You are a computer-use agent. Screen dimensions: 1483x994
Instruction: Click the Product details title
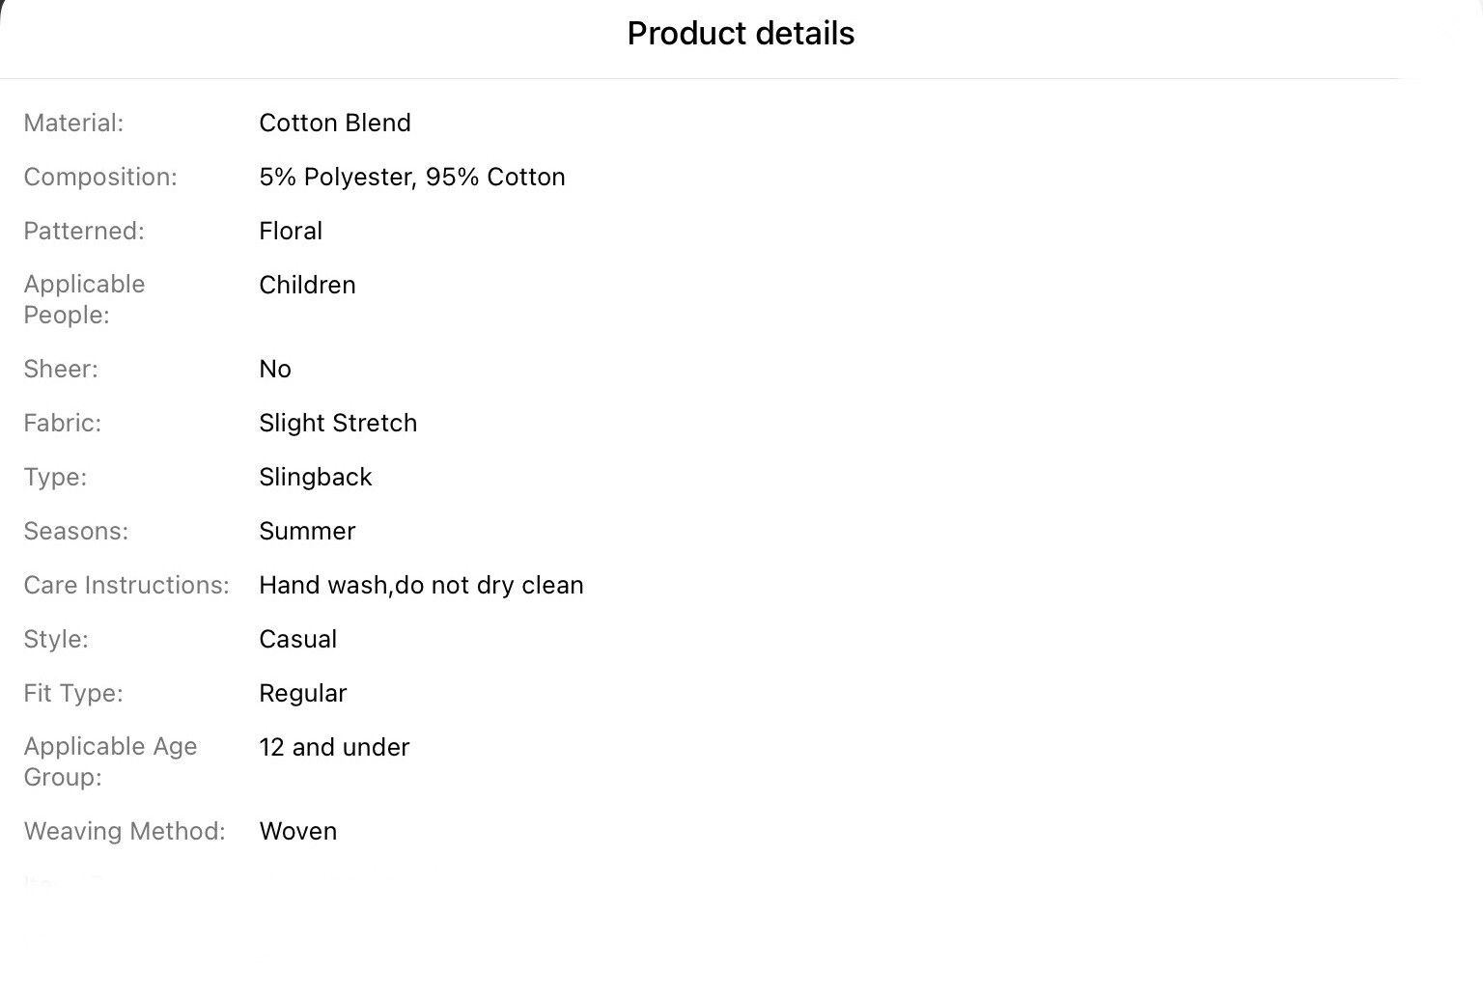coord(741,34)
